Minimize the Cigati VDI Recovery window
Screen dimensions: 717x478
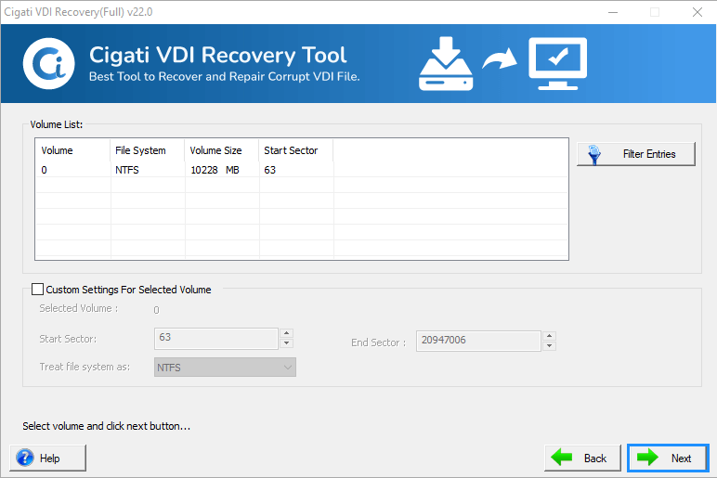coord(613,12)
